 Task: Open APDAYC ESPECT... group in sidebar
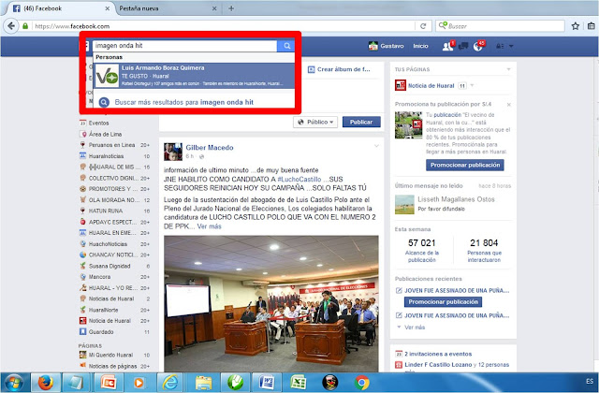point(114,222)
